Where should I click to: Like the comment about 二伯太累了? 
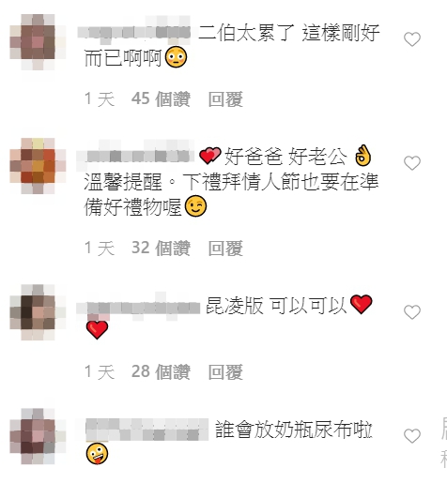(x=412, y=39)
